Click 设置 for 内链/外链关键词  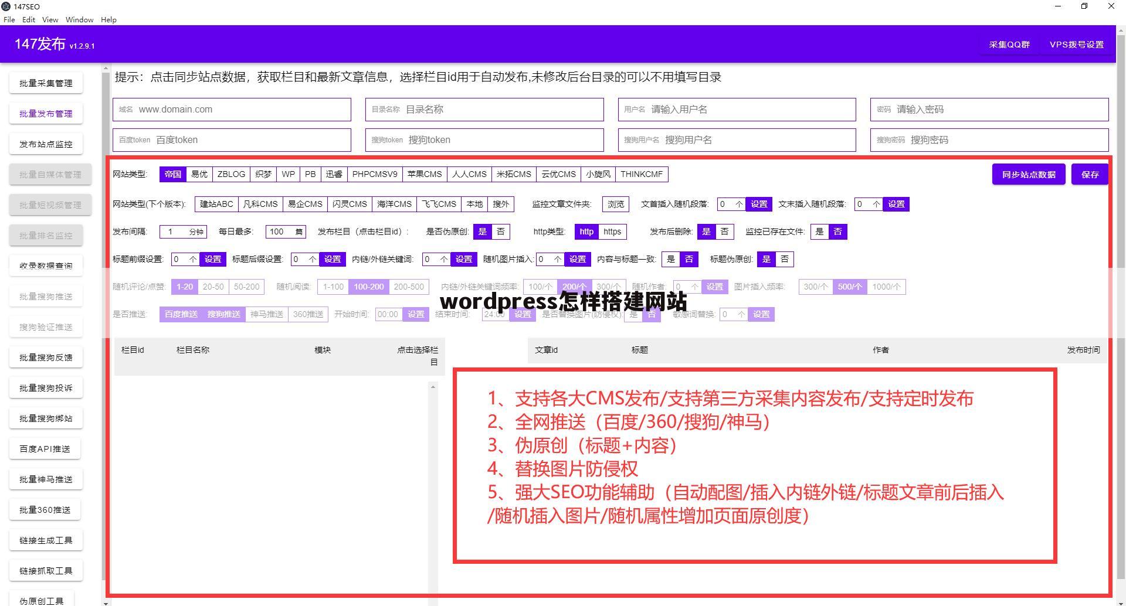pyautogui.click(x=464, y=259)
